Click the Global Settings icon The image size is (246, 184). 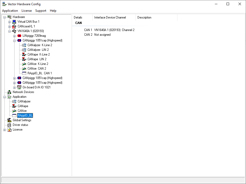coord(10,120)
